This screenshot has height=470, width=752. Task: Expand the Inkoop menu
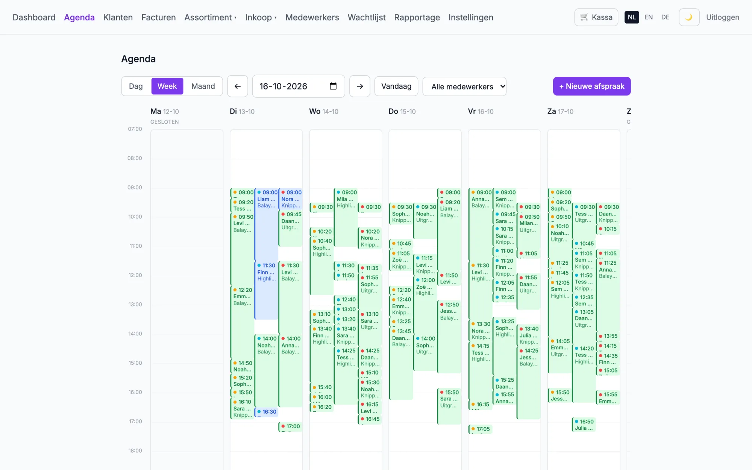pyautogui.click(x=261, y=17)
